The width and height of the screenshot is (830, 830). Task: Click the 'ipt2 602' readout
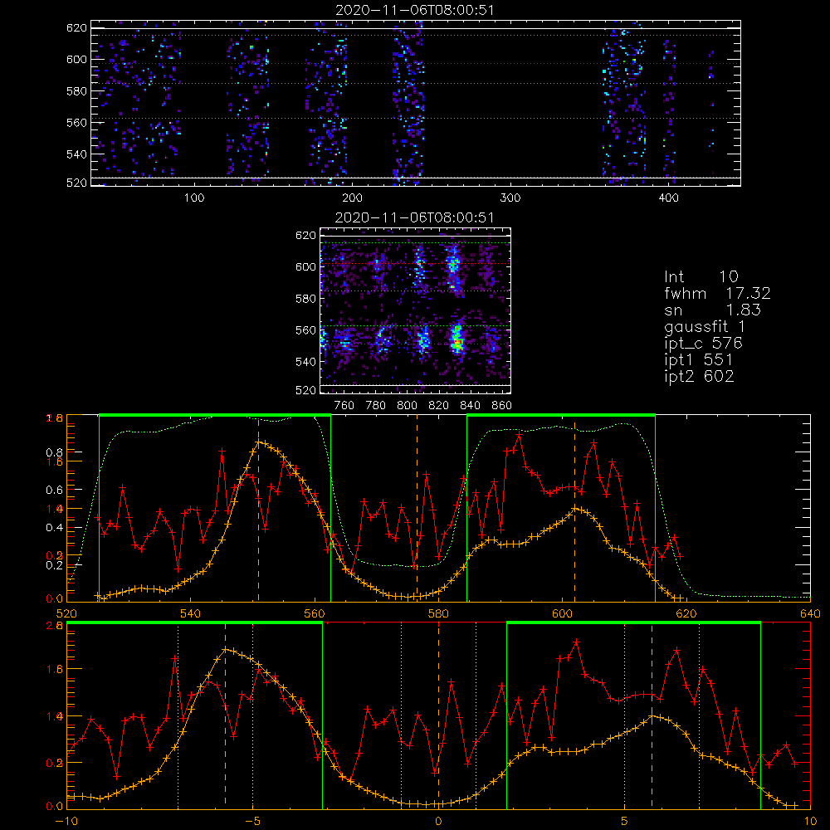point(699,376)
